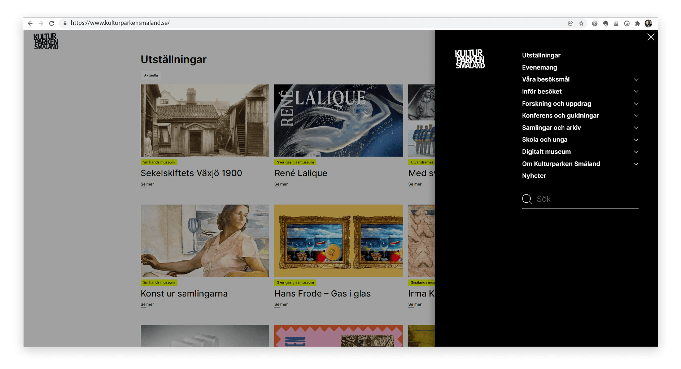The image size is (681, 369).
Task: Click the Kulturparken Småland logo at page top-left
Action: pos(46,41)
